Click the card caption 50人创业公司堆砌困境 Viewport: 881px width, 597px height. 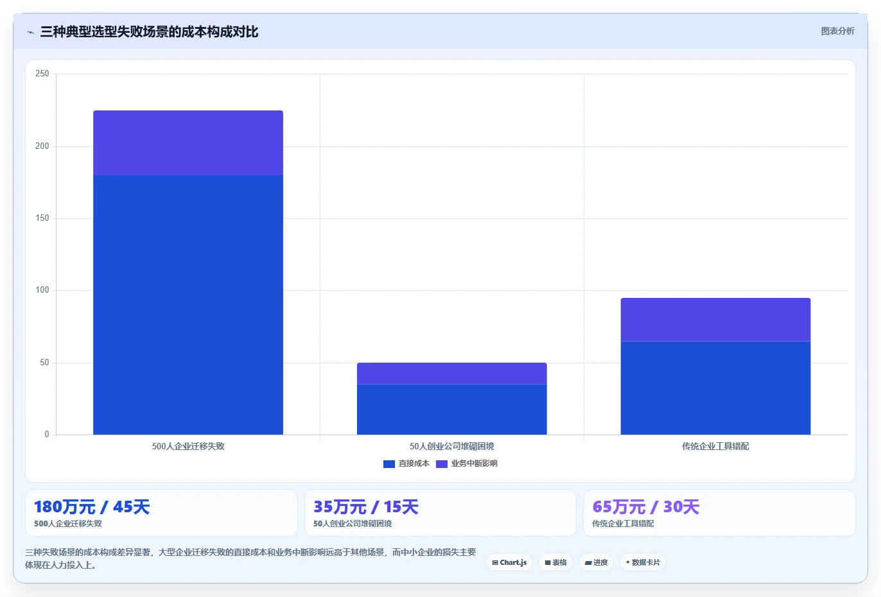(353, 524)
